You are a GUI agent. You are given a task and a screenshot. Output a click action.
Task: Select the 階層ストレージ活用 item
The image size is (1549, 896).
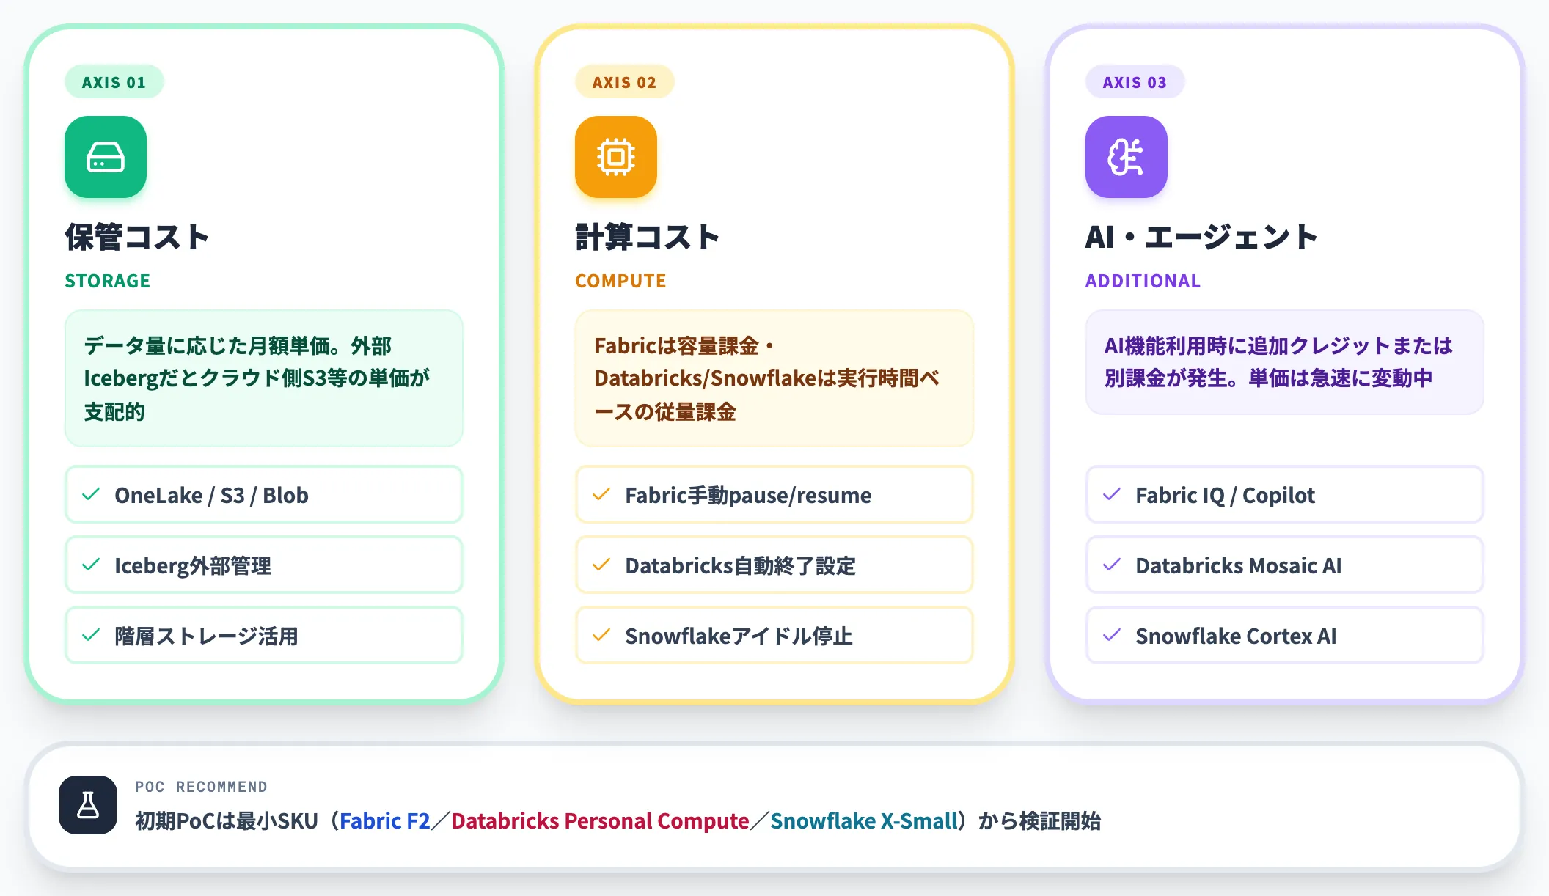tap(264, 635)
